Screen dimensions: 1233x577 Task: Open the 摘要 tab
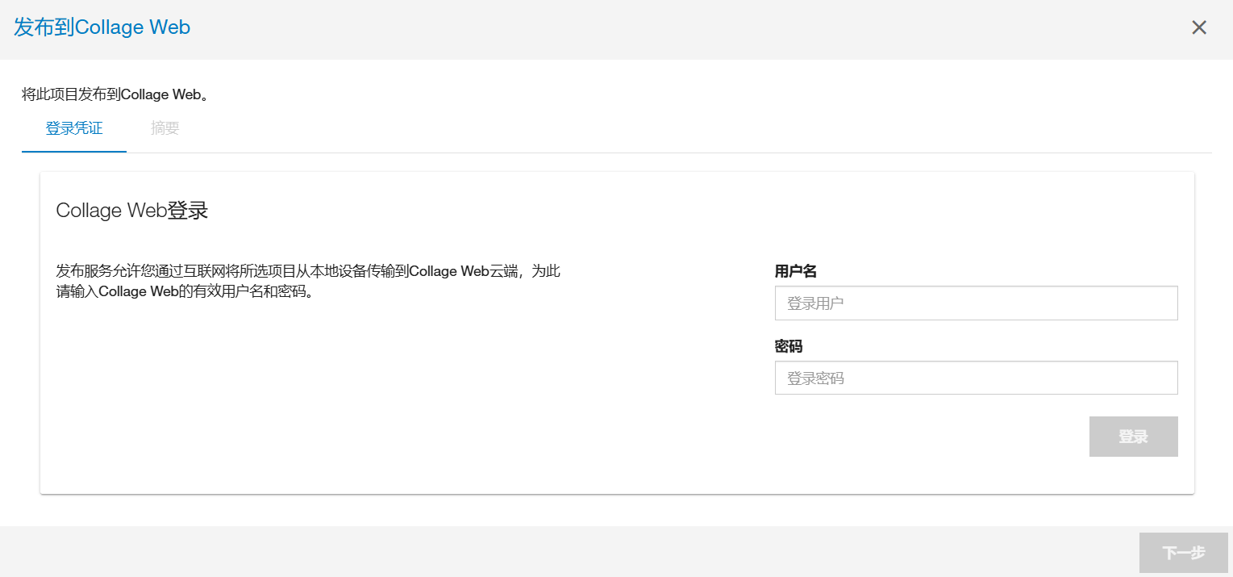tap(165, 128)
